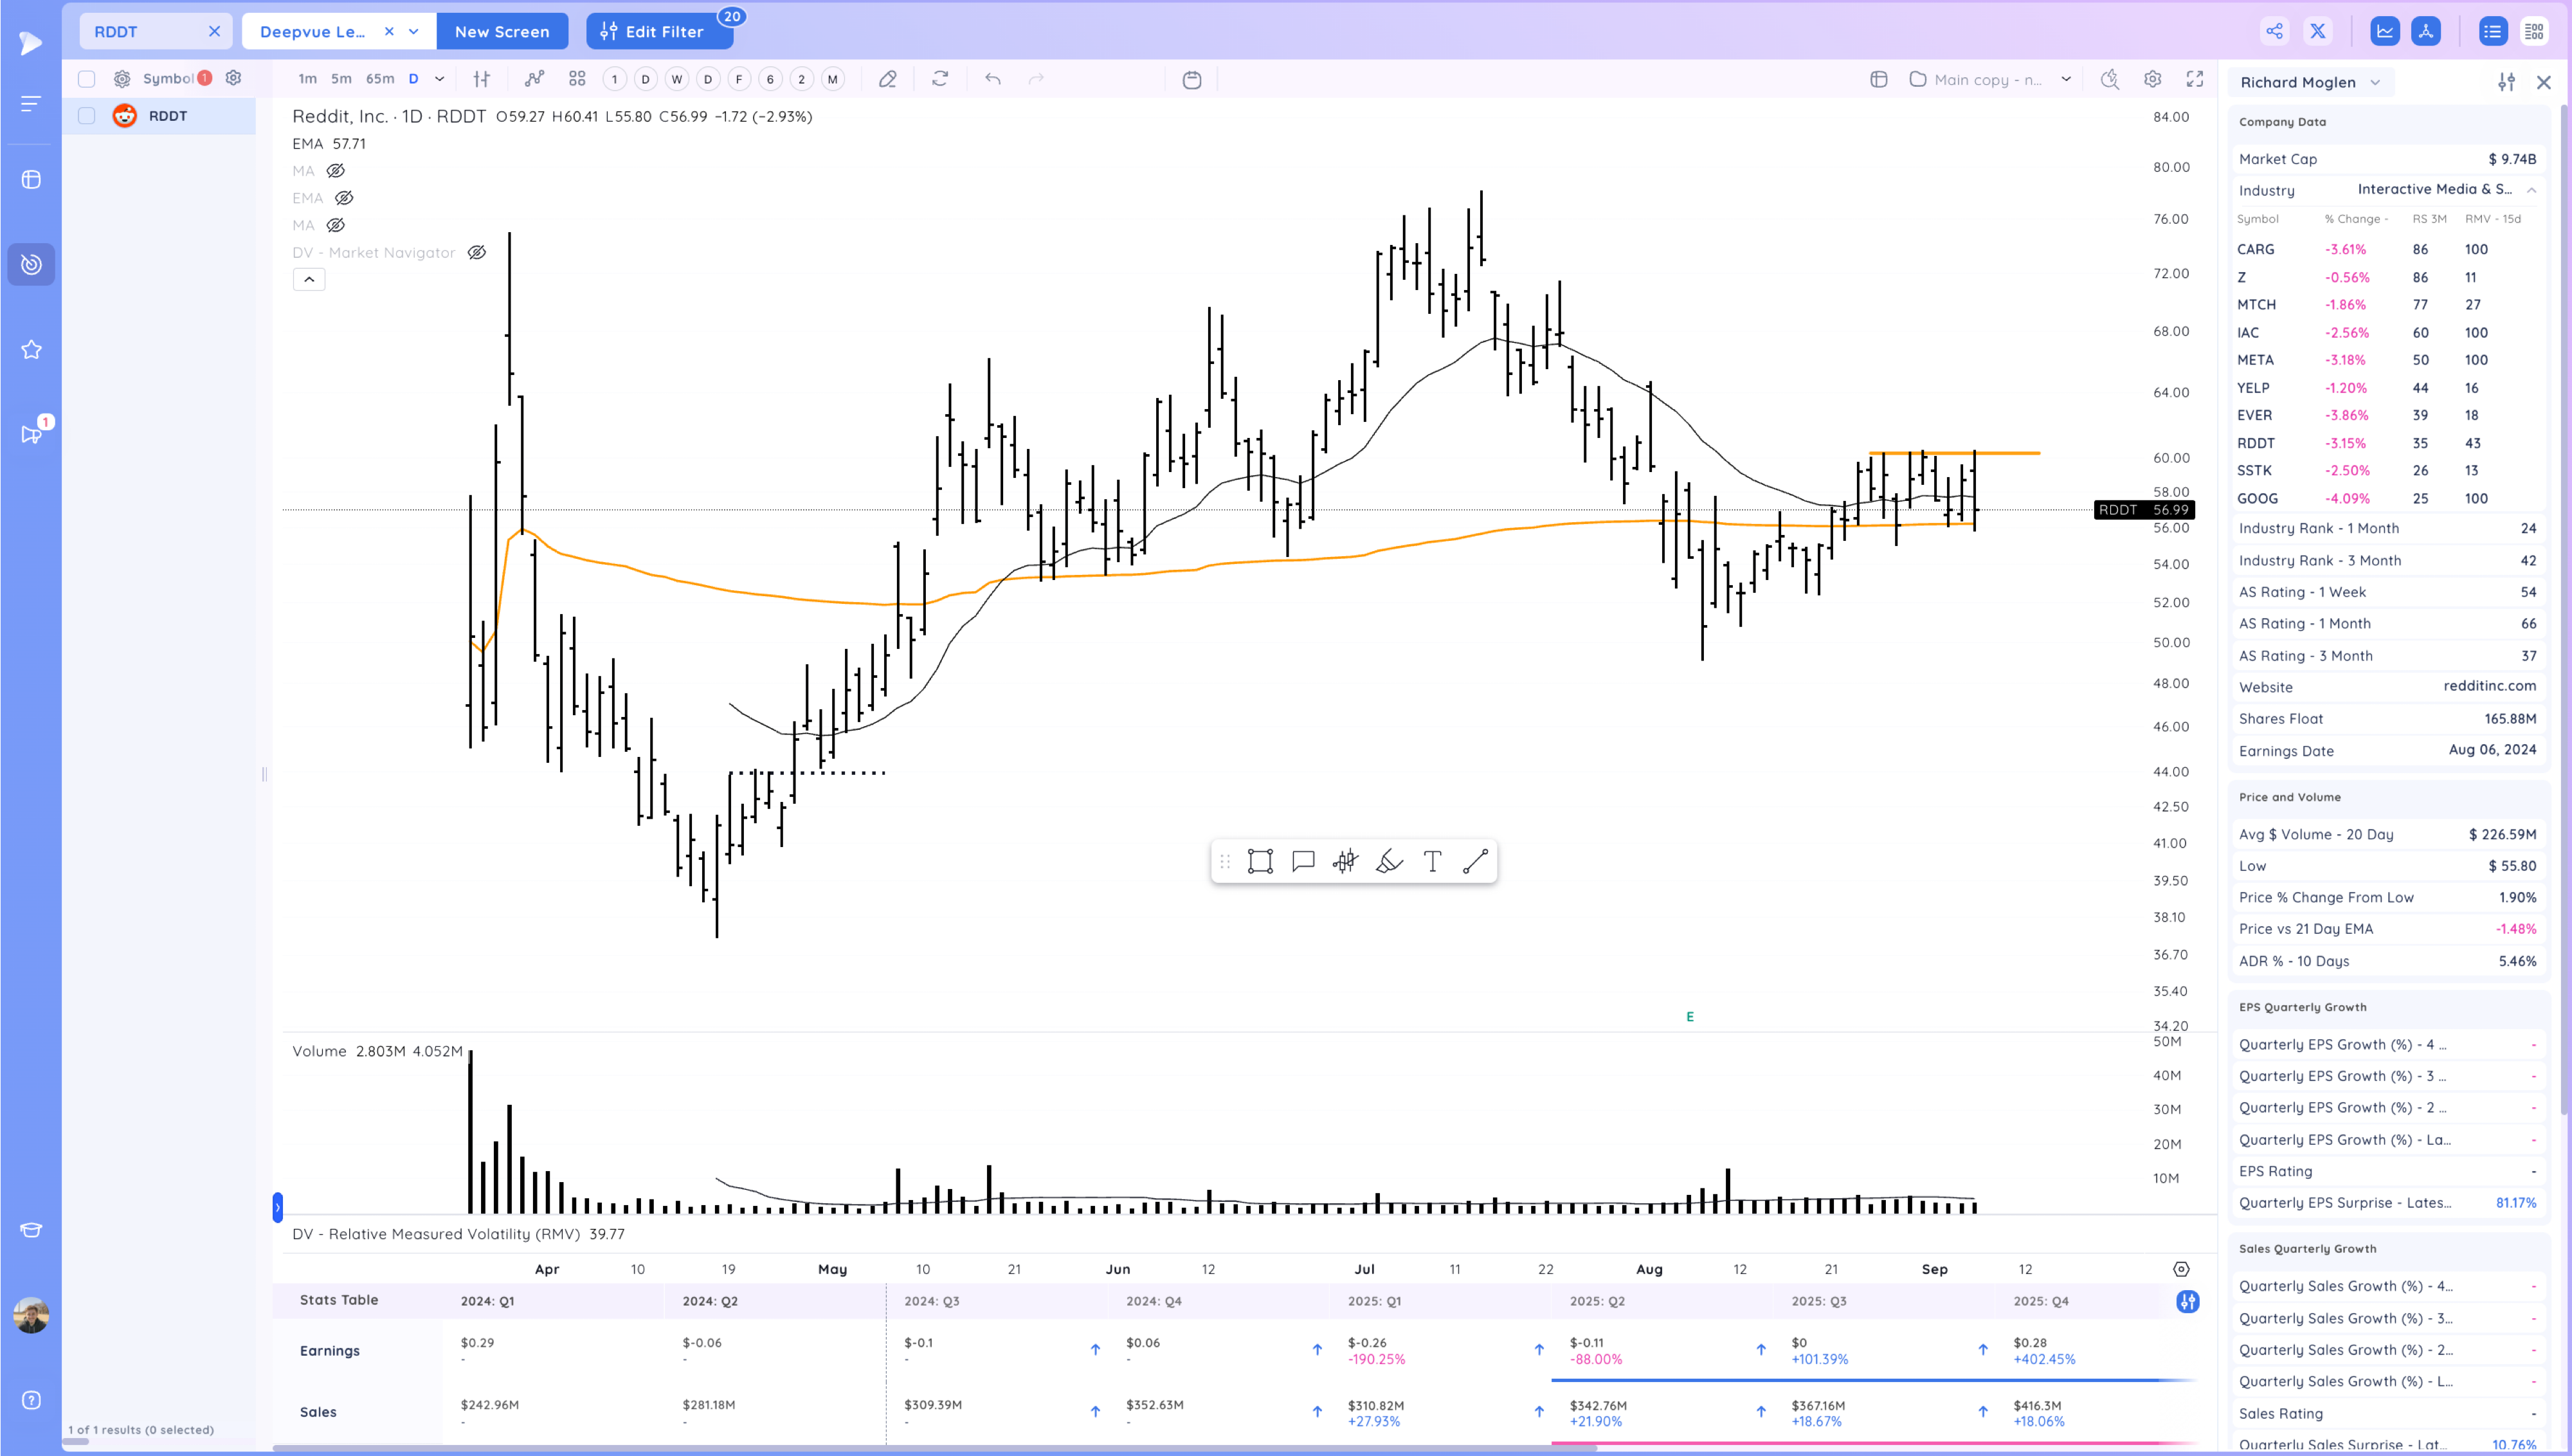Open the chart settings gear icon
Viewport: 2572px width, 1456px height.
[2152, 79]
